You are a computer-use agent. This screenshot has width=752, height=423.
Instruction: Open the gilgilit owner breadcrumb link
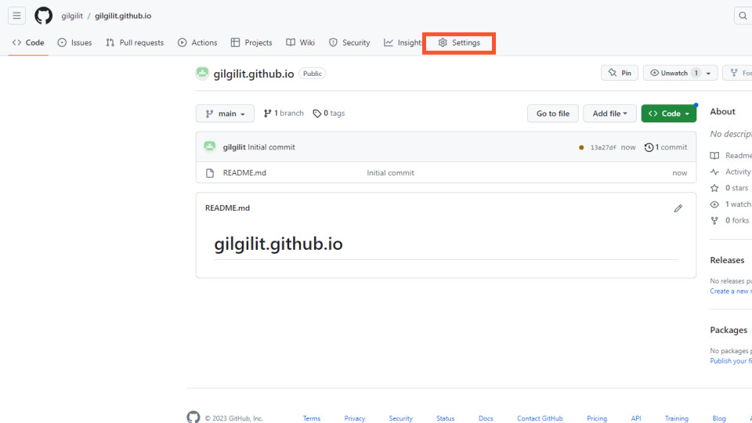click(72, 16)
